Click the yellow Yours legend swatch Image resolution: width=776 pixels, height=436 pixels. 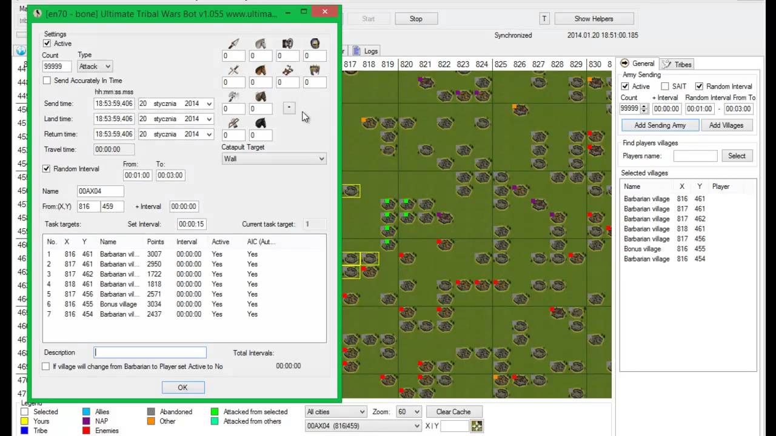click(24, 421)
